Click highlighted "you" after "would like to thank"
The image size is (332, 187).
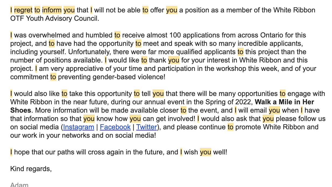point(174,60)
